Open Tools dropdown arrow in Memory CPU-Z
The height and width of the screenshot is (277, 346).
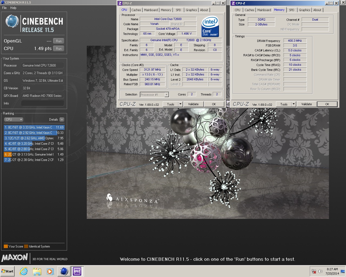[294, 104]
